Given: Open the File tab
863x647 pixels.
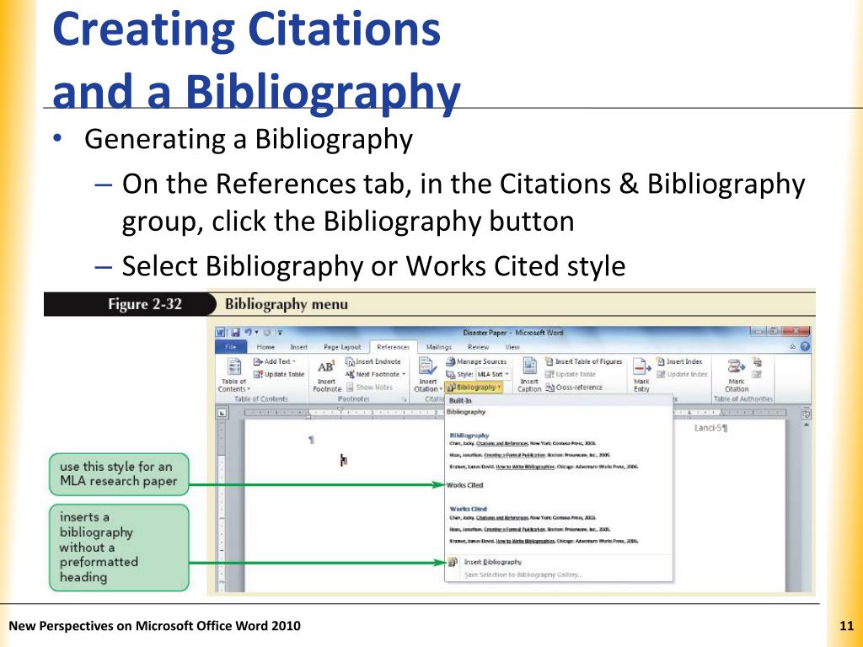Looking at the screenshot, I should click(231, 347).
